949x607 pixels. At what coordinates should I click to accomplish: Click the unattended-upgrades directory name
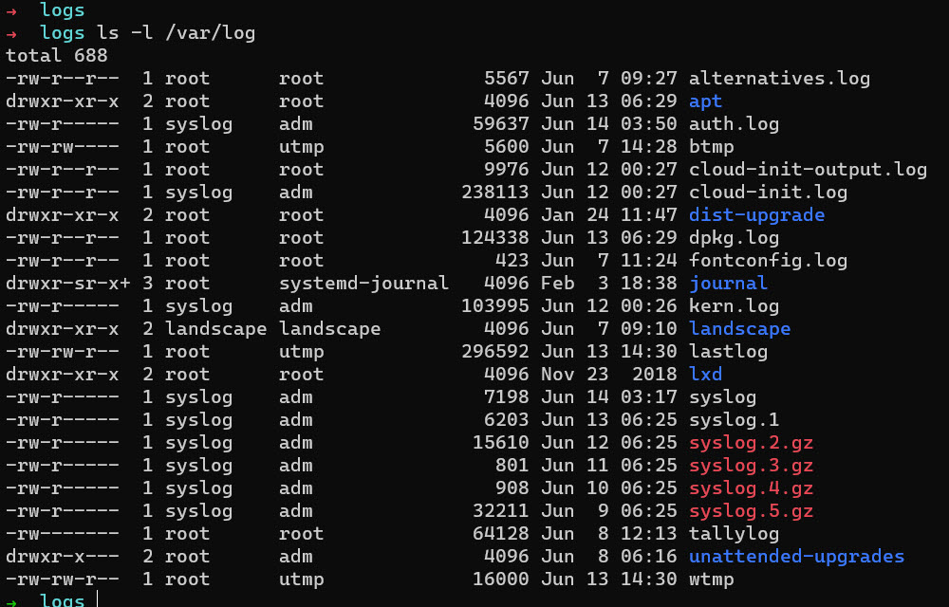tap(796, 557)
